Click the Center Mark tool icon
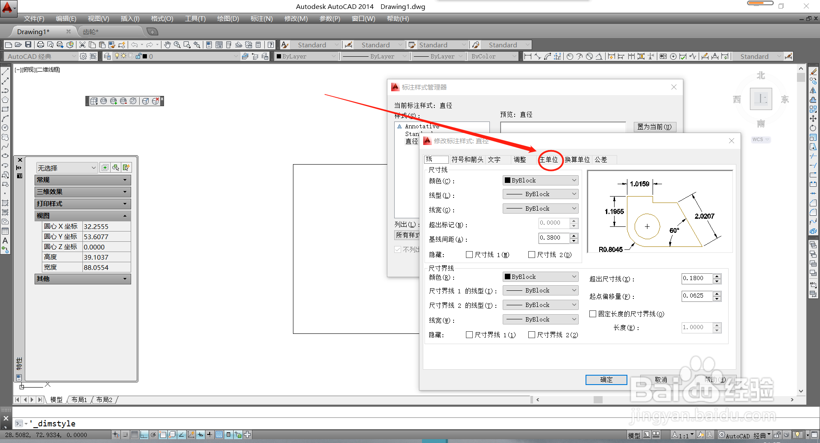 tap(673, 56)
